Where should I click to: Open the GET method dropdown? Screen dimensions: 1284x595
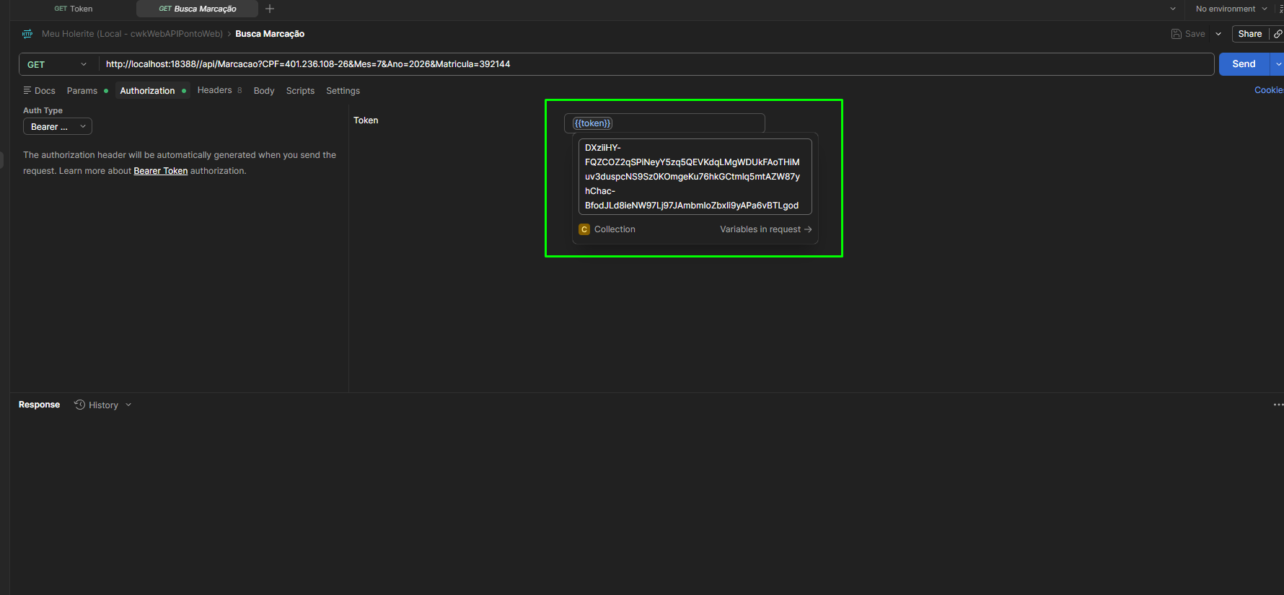(56, 64)
